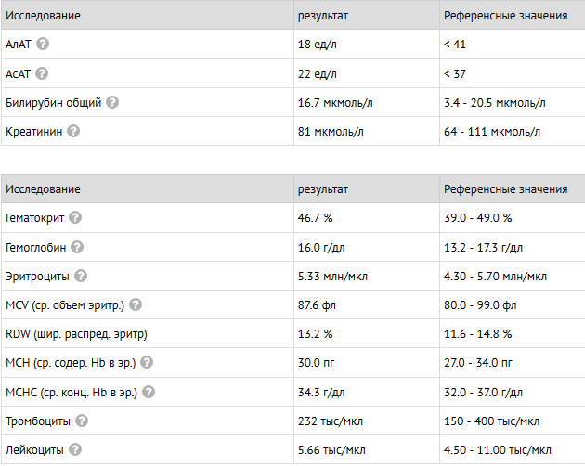This screenshot has height=466, width=585.
Task: Click the second table's результат header
Action: pos(322,188)
